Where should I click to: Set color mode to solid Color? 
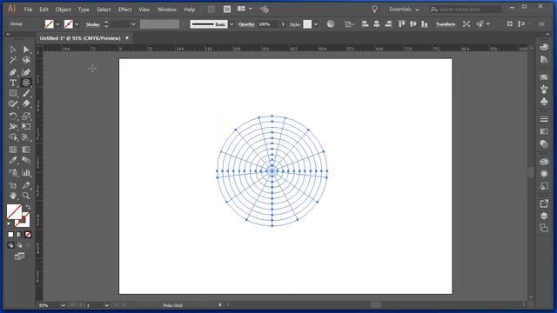point(10,235)
